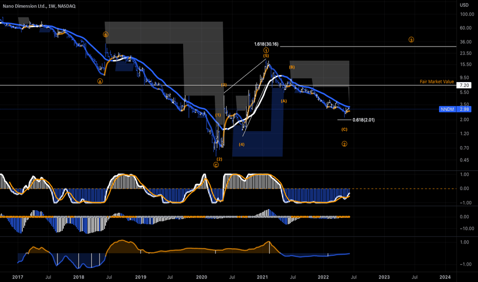
Task: Select 2023 on the time axis
Action: click(x=384, y=277)
